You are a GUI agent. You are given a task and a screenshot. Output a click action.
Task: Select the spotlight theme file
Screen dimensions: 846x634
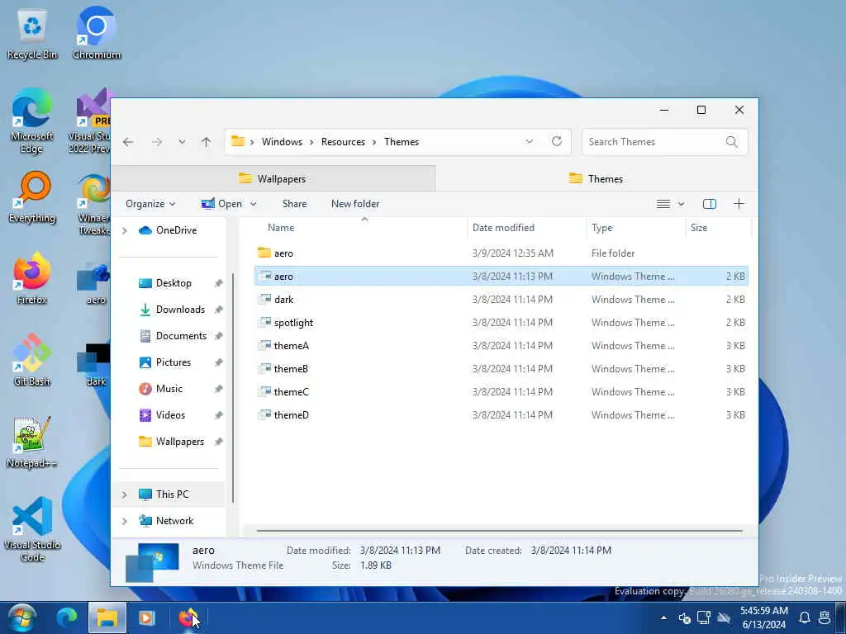pyautogui.click(x=501, y=323)
